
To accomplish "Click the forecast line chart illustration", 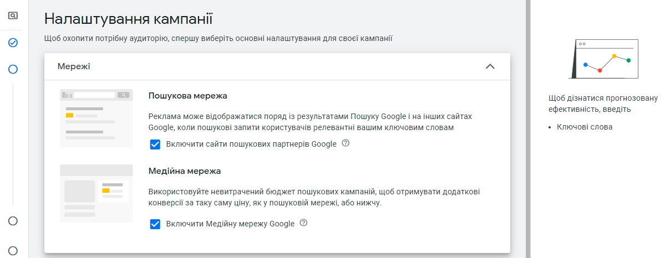I will click(x=603, y=60).
